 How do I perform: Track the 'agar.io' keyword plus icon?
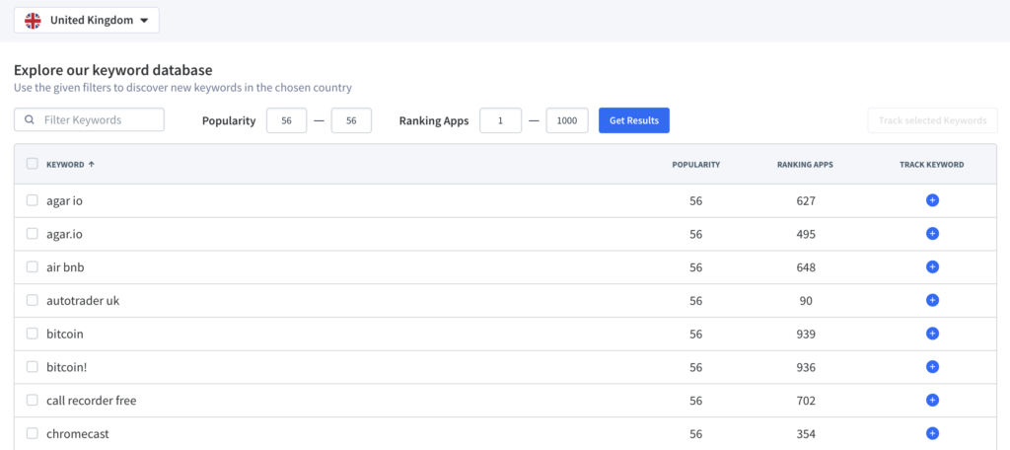pyautogui.click(x=932, y=233)
